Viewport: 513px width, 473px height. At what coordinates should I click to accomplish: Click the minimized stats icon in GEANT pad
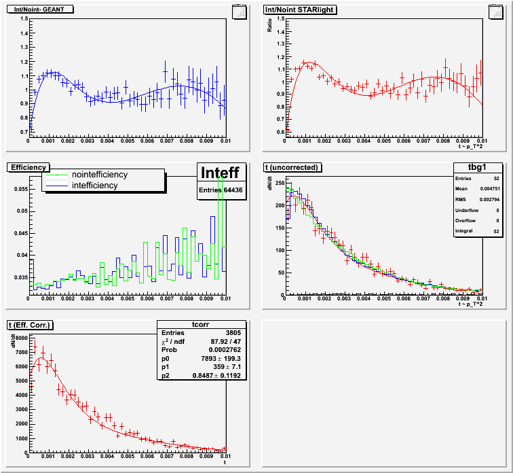coord(239,11)
